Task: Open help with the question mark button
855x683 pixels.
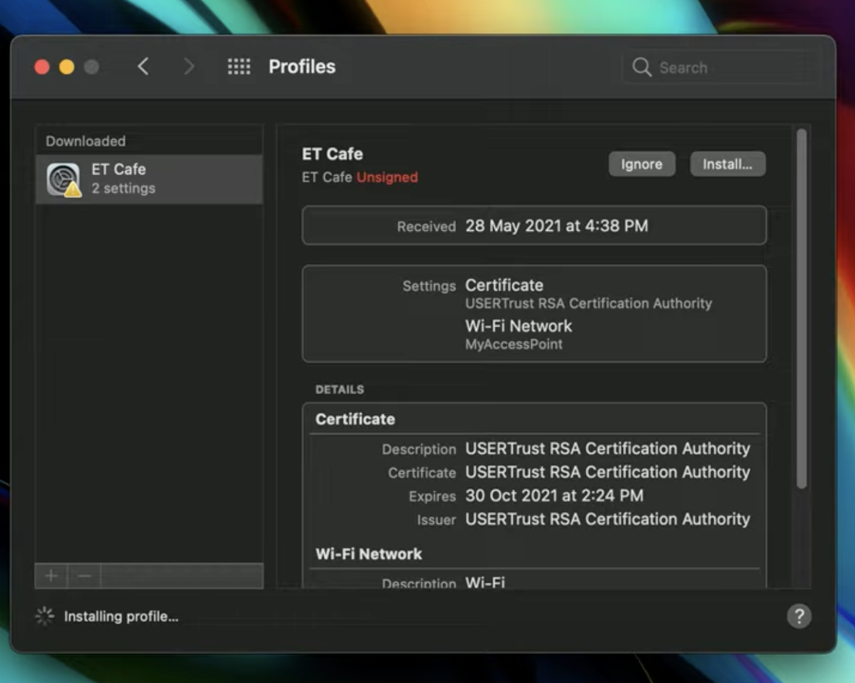Action: click(x=799, y=616)
